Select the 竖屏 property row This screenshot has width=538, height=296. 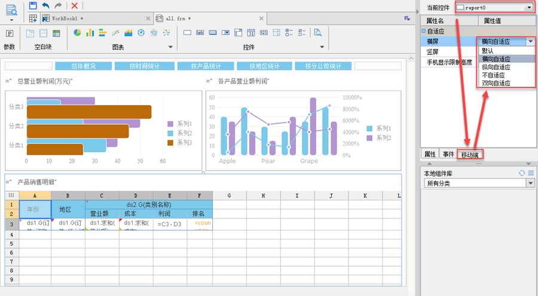pyautogui.click(x=450, y=52)
